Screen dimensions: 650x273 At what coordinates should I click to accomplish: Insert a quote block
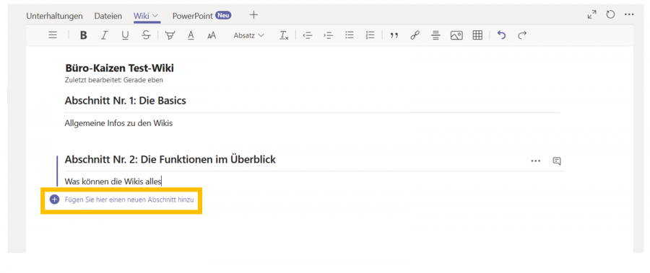pos(394,36)
